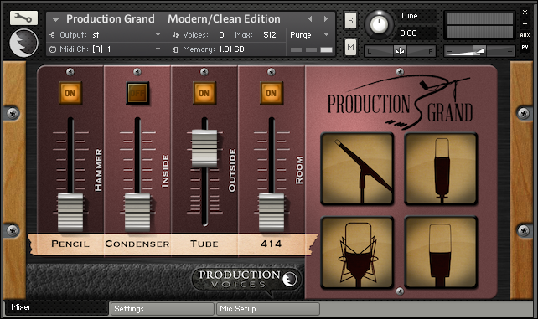Switch to the Settings tab
Viewport: 538px width, 319px height.
(162, 309)
